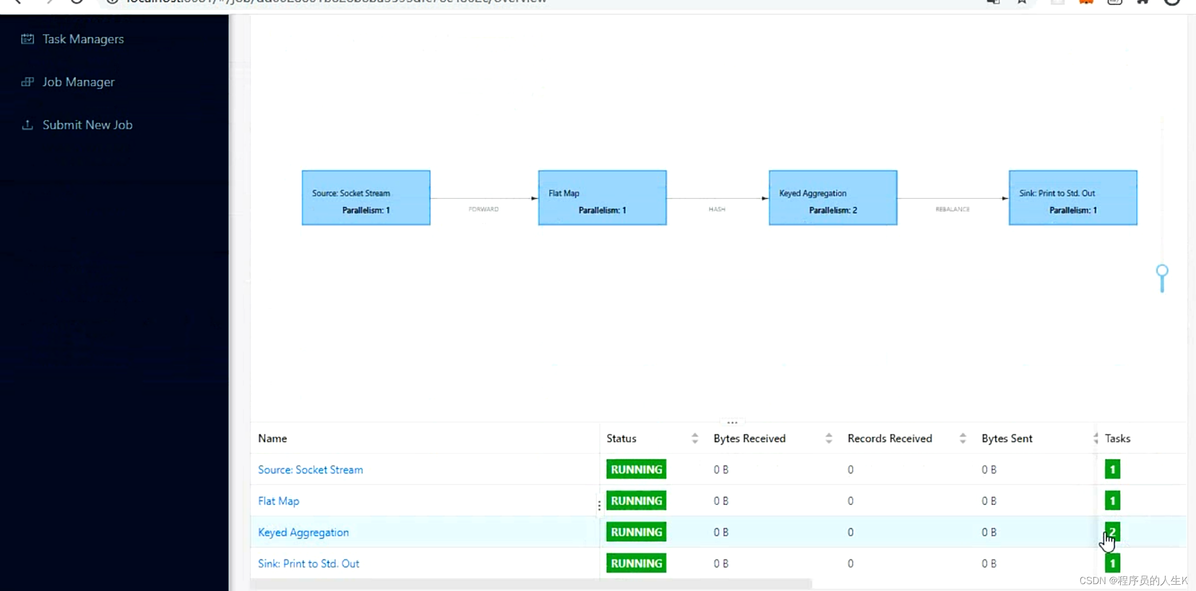Click the graph zoom slider handle
The width and height of the screenshot is (1196, 591).
pyautogui.click(x=1162, y=271)
